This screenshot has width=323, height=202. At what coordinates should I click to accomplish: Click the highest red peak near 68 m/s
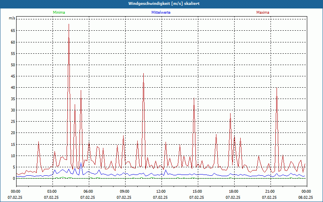point(69,24)
